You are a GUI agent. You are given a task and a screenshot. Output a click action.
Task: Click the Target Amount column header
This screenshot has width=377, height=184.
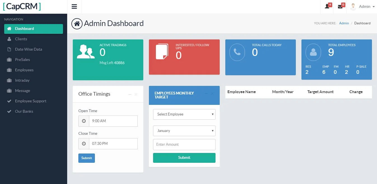(x=320, y=92)
